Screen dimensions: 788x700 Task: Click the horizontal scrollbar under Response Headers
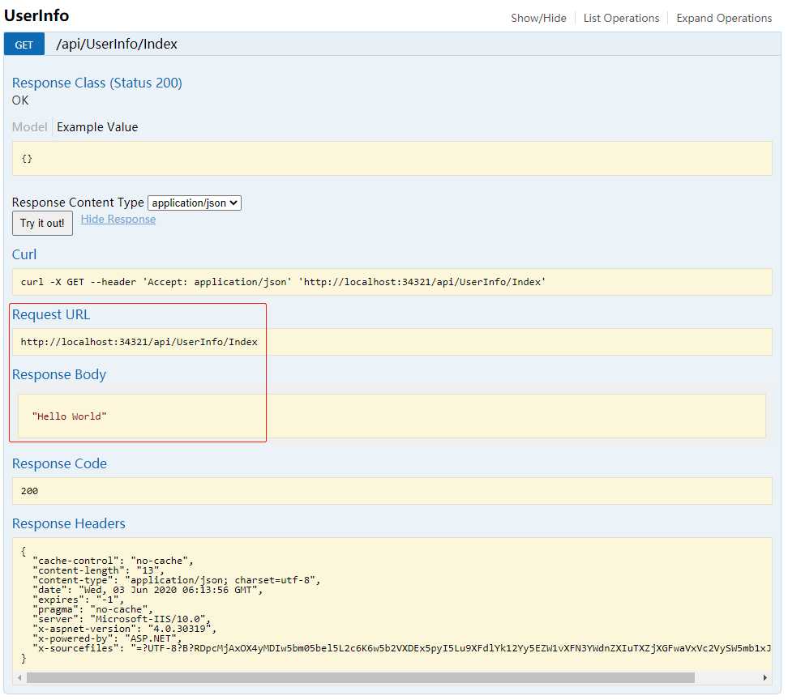(360, 678)
